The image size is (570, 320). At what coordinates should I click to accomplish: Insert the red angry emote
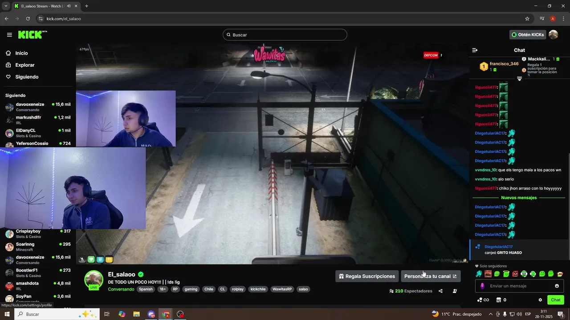(515, 274)
